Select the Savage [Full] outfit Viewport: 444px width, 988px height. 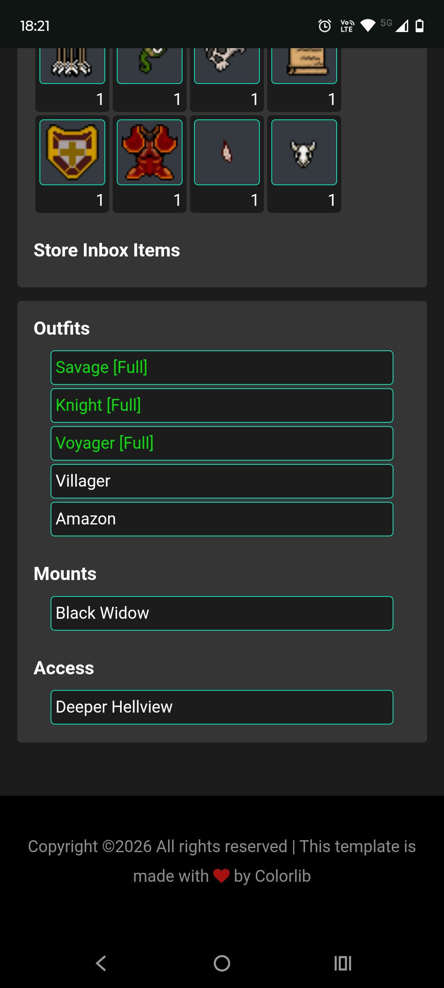click(222, 368)
